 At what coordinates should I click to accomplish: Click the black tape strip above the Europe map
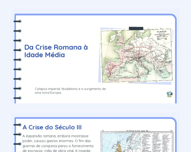click(x=136, y=28)
